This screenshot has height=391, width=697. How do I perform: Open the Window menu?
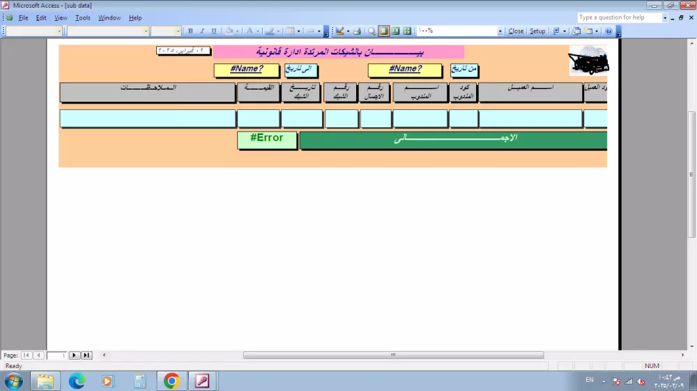pos(109,18)
